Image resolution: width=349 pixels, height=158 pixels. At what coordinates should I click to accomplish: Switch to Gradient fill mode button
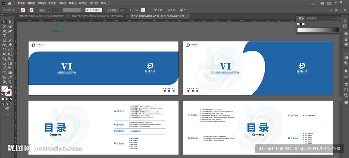point(7,99)
